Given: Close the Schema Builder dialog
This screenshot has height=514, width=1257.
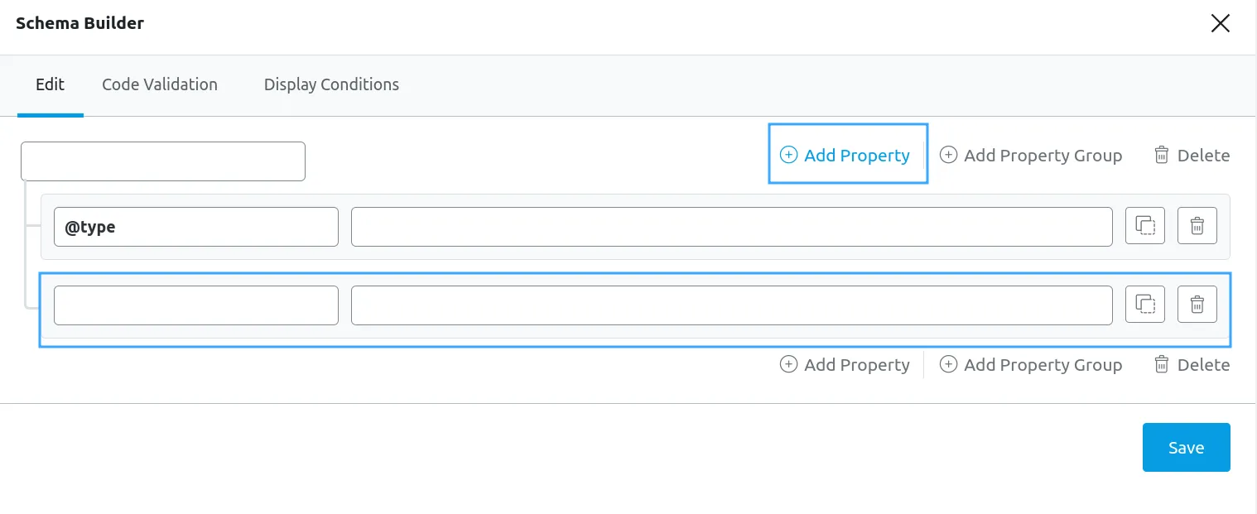Looking at the screenshot, I should tap(1221, 23).
